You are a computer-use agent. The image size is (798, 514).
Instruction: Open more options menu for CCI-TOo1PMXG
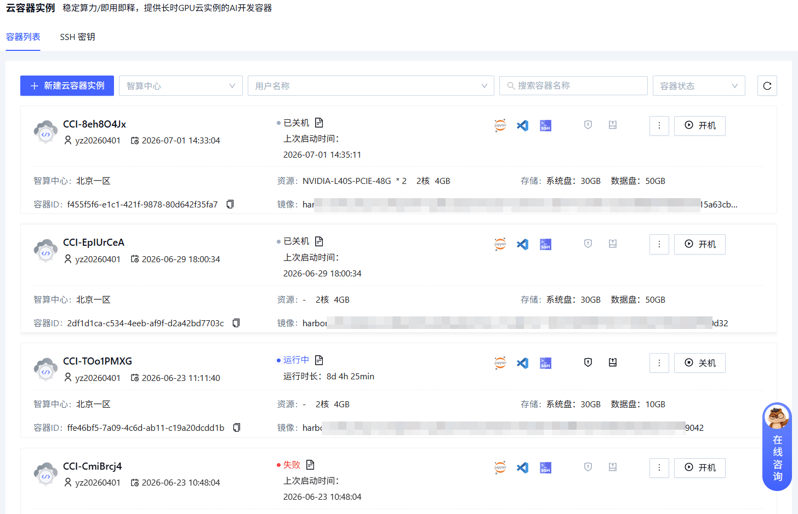tap(659, 363)
